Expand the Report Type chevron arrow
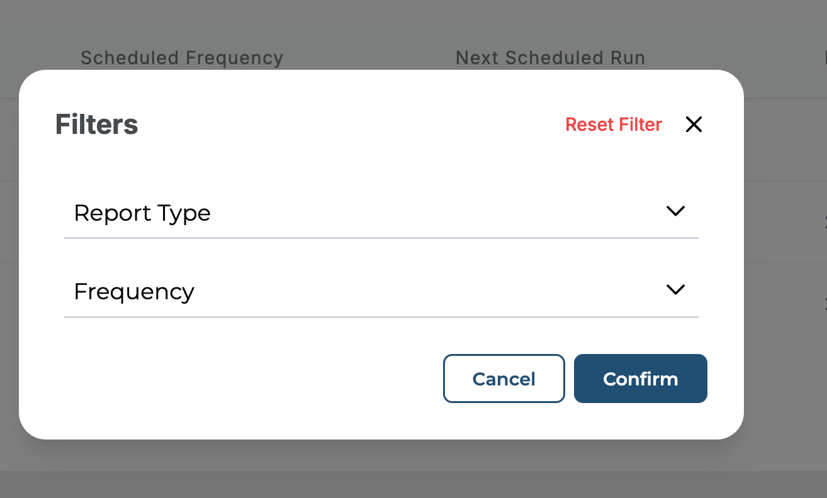This screenshot has height=498, width=827. 675,211
